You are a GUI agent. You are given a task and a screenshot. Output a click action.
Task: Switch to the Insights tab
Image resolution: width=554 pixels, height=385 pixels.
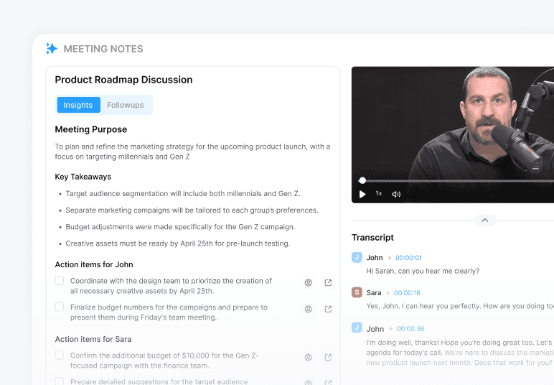pyautogui.click(x=78, y=105)
